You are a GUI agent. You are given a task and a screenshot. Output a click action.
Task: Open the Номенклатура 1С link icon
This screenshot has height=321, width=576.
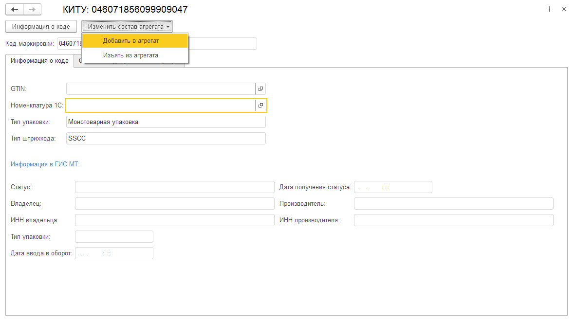tap(260, 105)
